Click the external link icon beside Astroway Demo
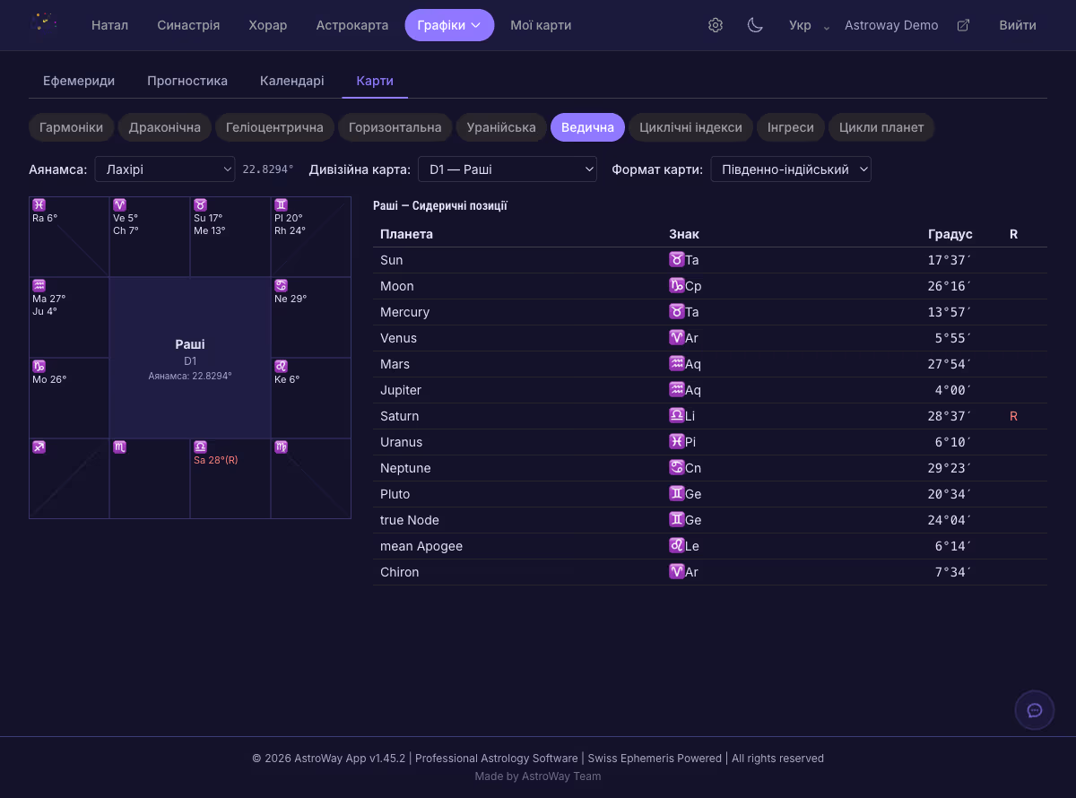Image resolution: width=1076 pixels, height=798 pixels. pos(963,25)
